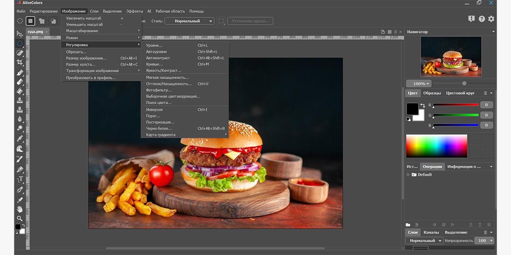Switch to the Информация о... tab

(464, 167)
